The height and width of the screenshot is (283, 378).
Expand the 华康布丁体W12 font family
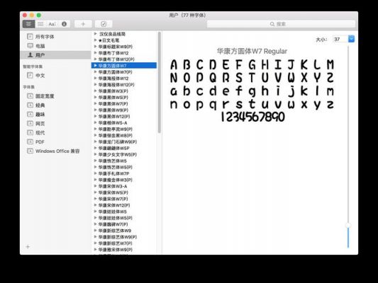96,52
